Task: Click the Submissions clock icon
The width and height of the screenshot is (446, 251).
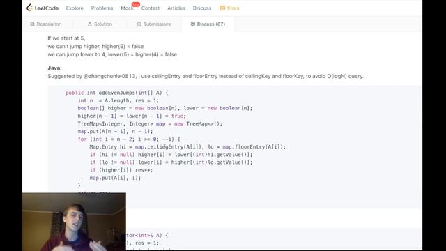Action: coord(139,24)
